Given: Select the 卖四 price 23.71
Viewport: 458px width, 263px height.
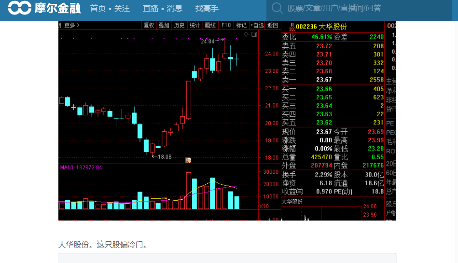Looking at the screenshot, I should pos(324,55).
